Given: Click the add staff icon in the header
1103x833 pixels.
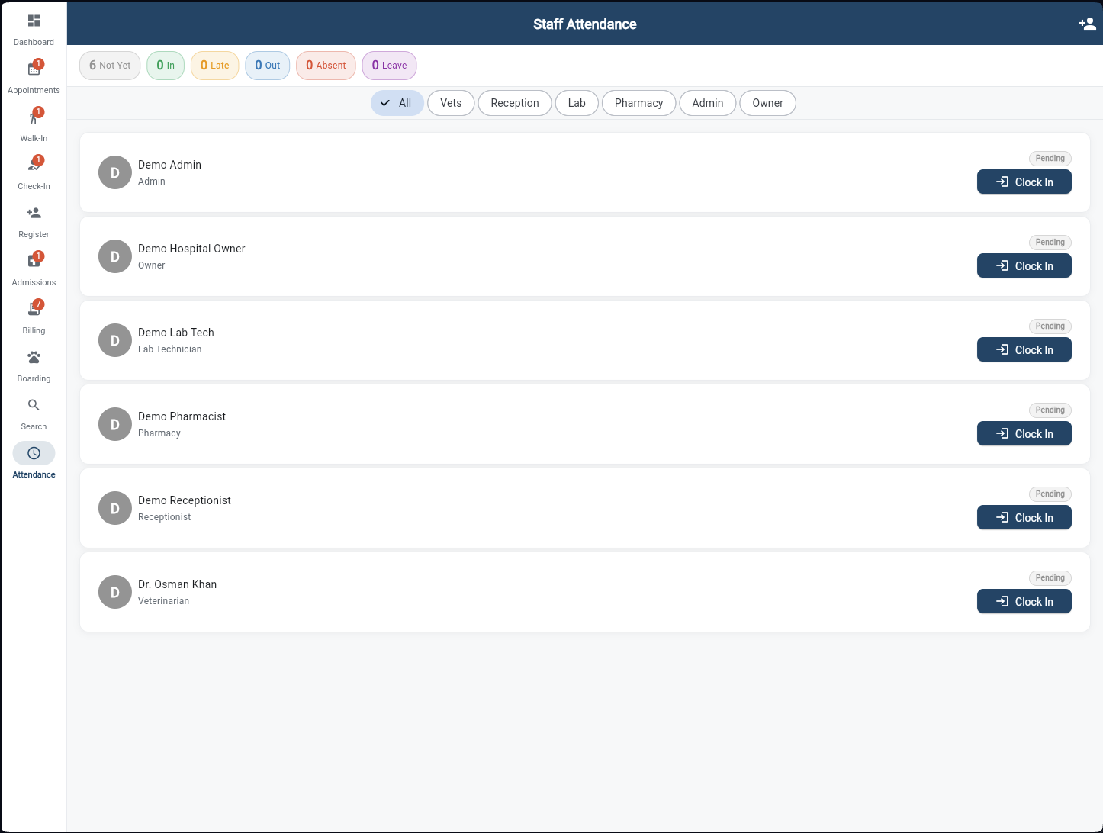Looking at the screenshot, I should (x=1087, y=24).
